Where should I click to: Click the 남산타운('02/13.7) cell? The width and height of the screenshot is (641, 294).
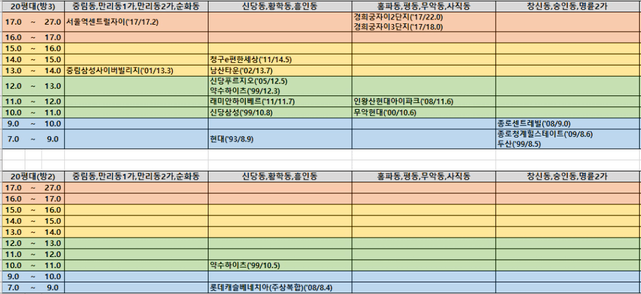(x=280, y=71)
